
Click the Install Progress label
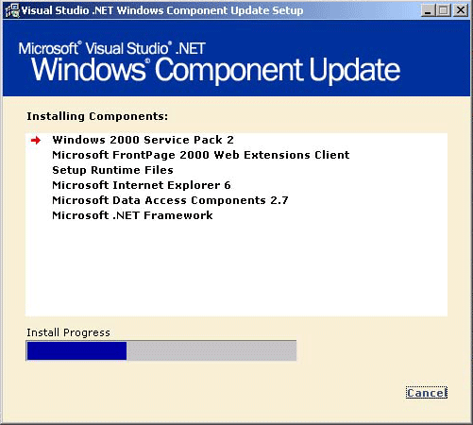coord(68,332)
